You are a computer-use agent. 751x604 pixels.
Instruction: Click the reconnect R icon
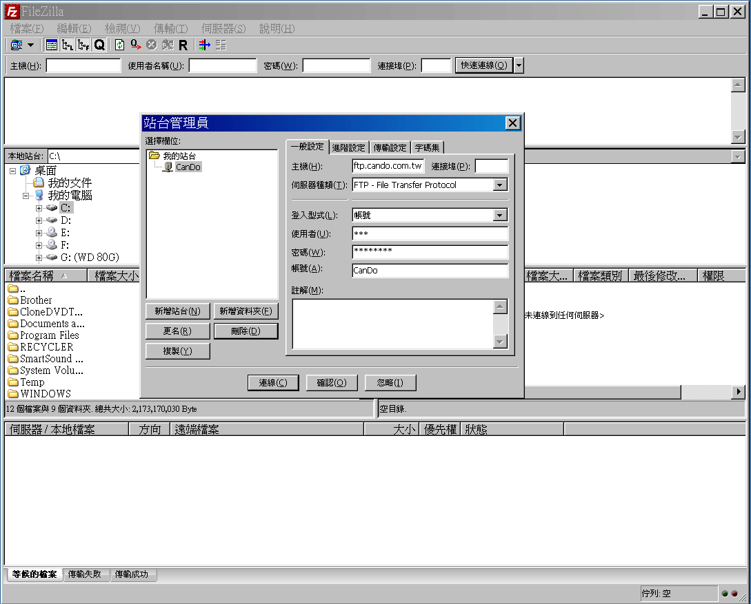pos(183,45)
